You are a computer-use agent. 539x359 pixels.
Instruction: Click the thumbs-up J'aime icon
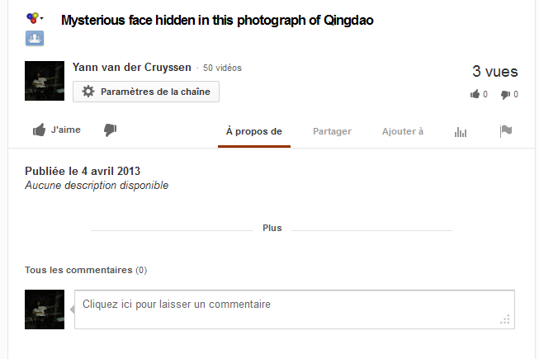[39, 130]
